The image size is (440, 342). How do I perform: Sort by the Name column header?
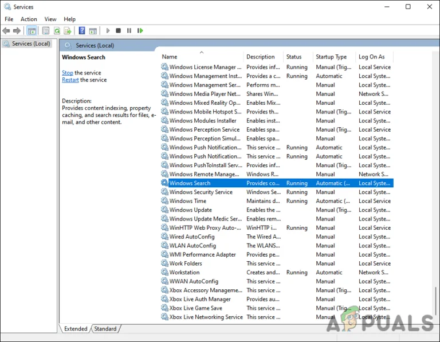point(202,57)
